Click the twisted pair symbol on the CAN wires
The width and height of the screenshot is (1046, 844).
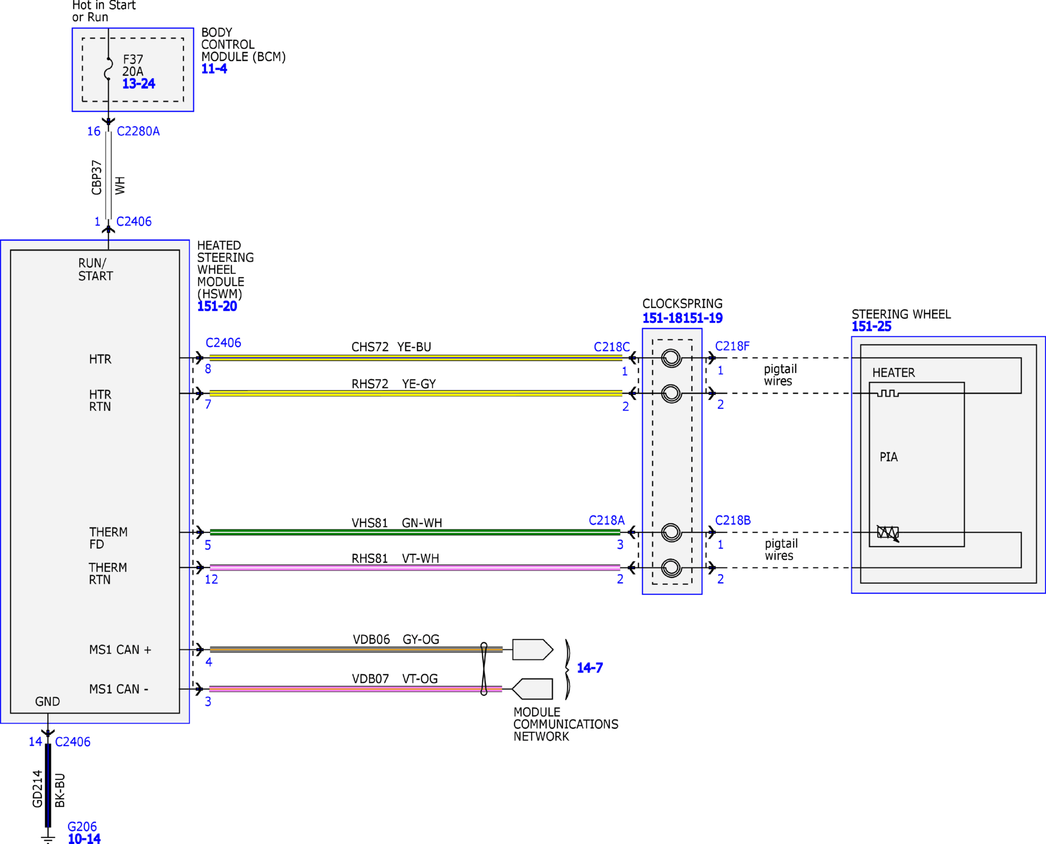(484, 669)
